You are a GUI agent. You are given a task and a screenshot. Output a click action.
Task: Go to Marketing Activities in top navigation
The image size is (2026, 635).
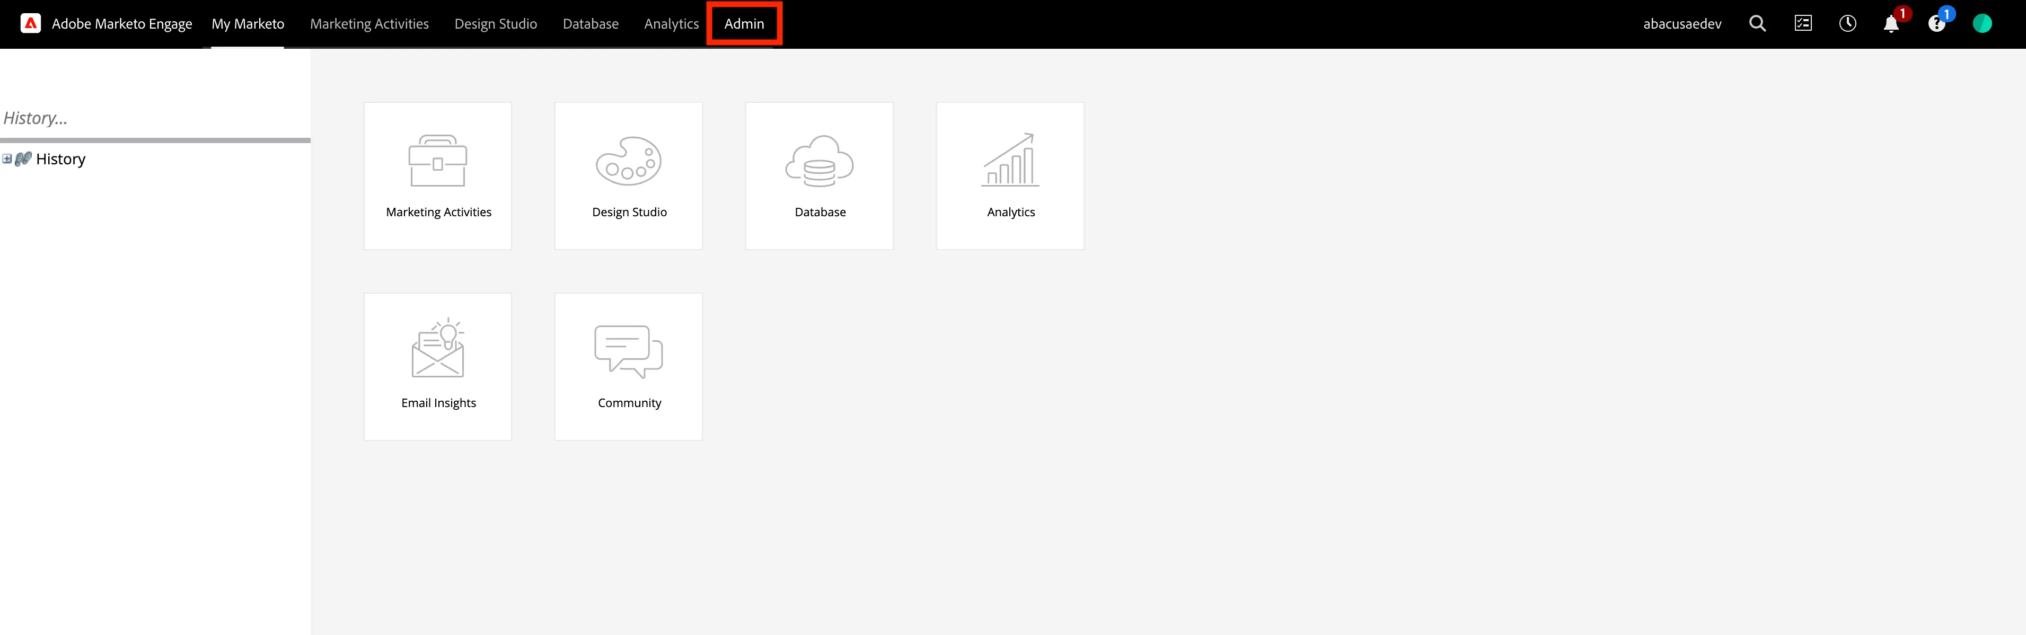(x=369, y=24)
